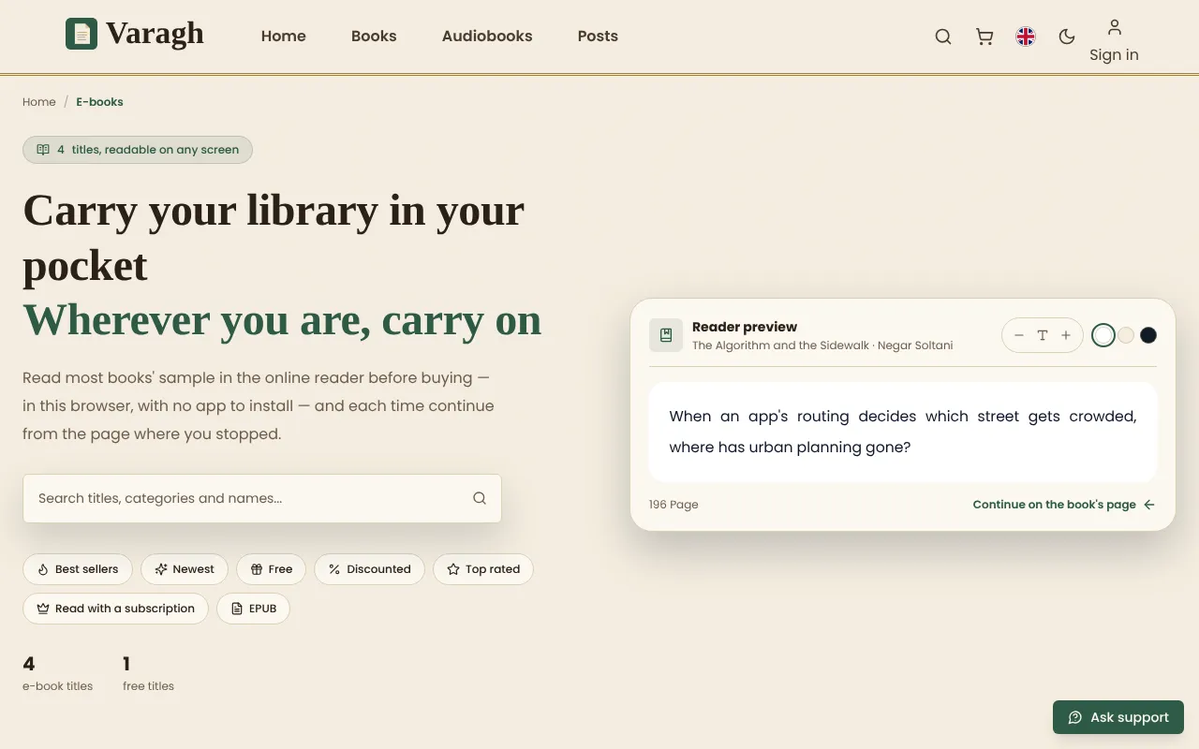
Task: Click 'The Algorithm and the Sidewalk · Negar Soltani' subtitle
Action: (822, 345)
